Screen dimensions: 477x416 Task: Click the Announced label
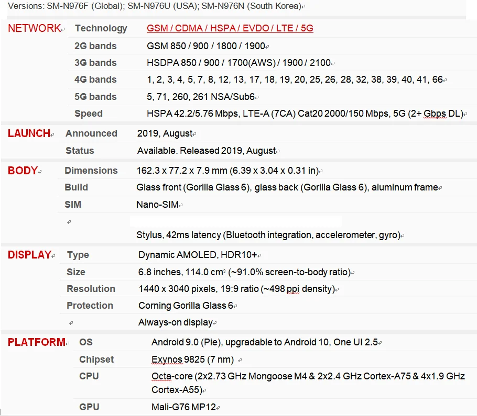click(91, 133)
